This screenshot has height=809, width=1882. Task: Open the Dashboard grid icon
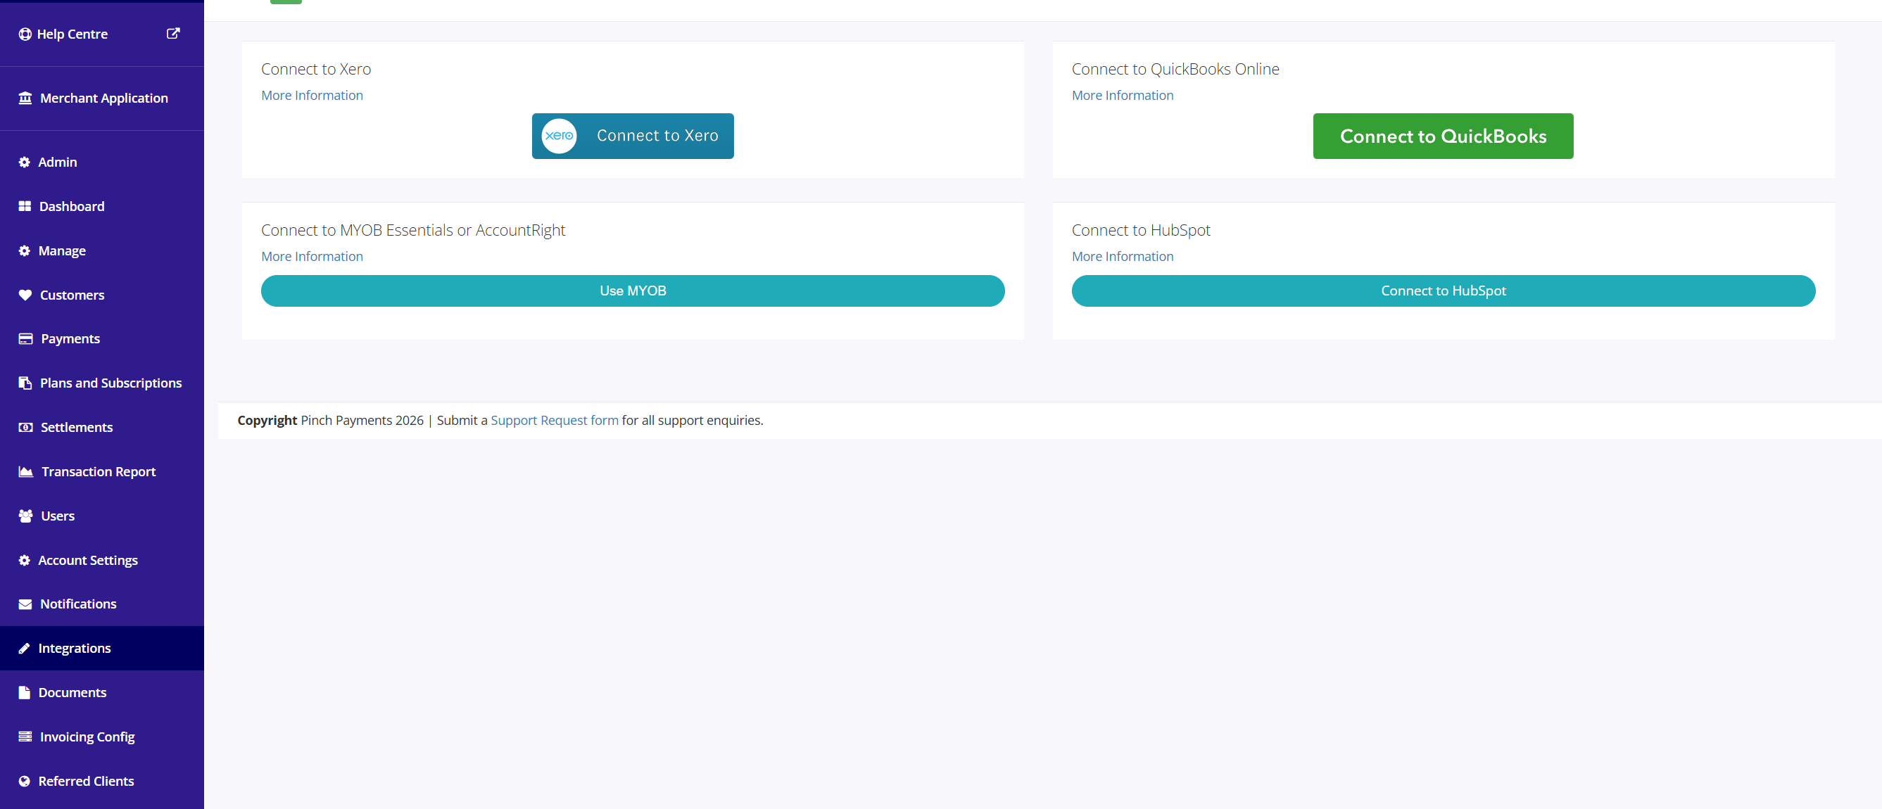pyautogui.click(x=24, y=206)
